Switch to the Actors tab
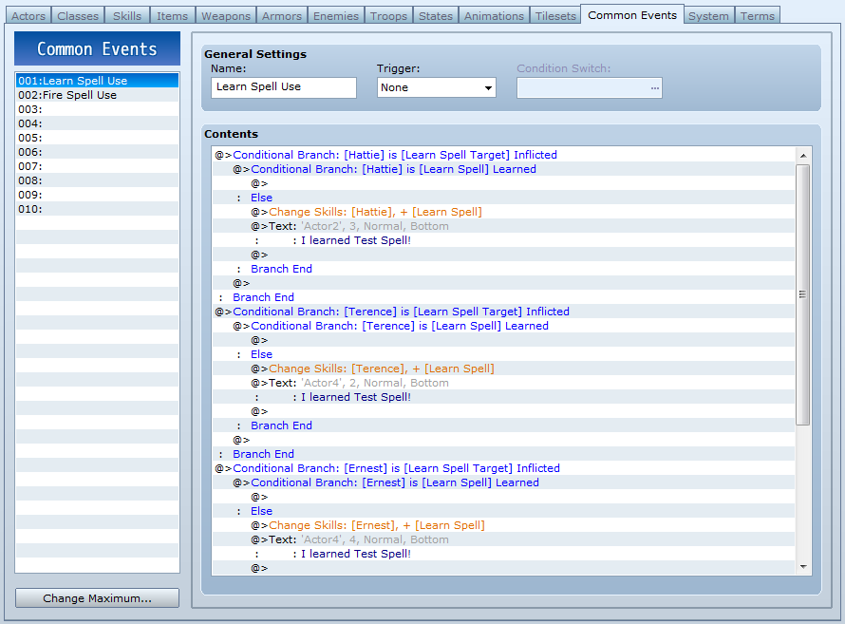Screen dimensions: 845x624 tap(28, 15)
